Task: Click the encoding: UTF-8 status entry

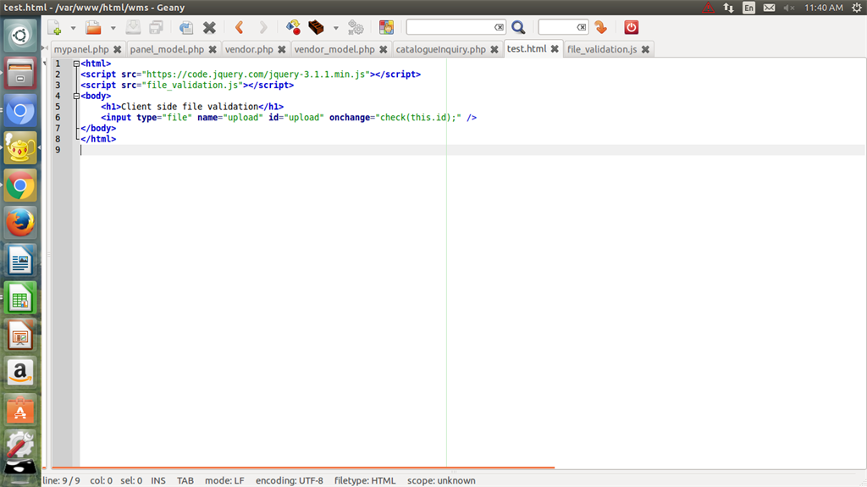Action: (x=290, y=480)
